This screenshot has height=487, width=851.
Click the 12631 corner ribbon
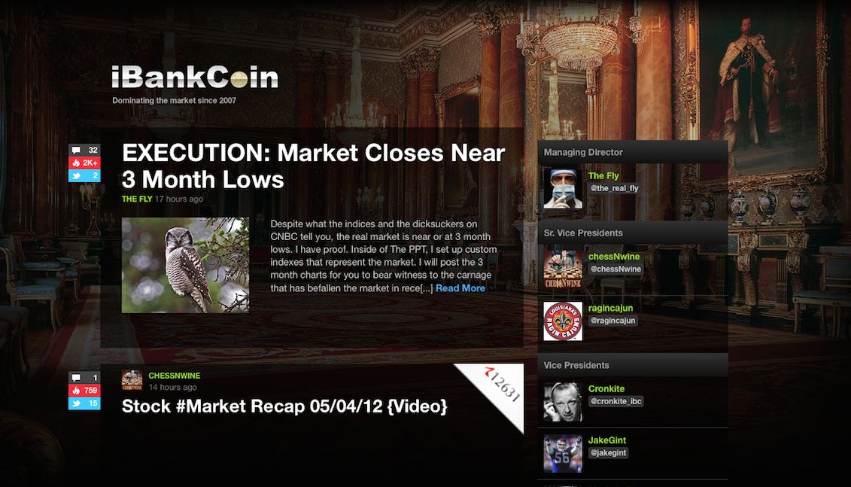(497, 388)
